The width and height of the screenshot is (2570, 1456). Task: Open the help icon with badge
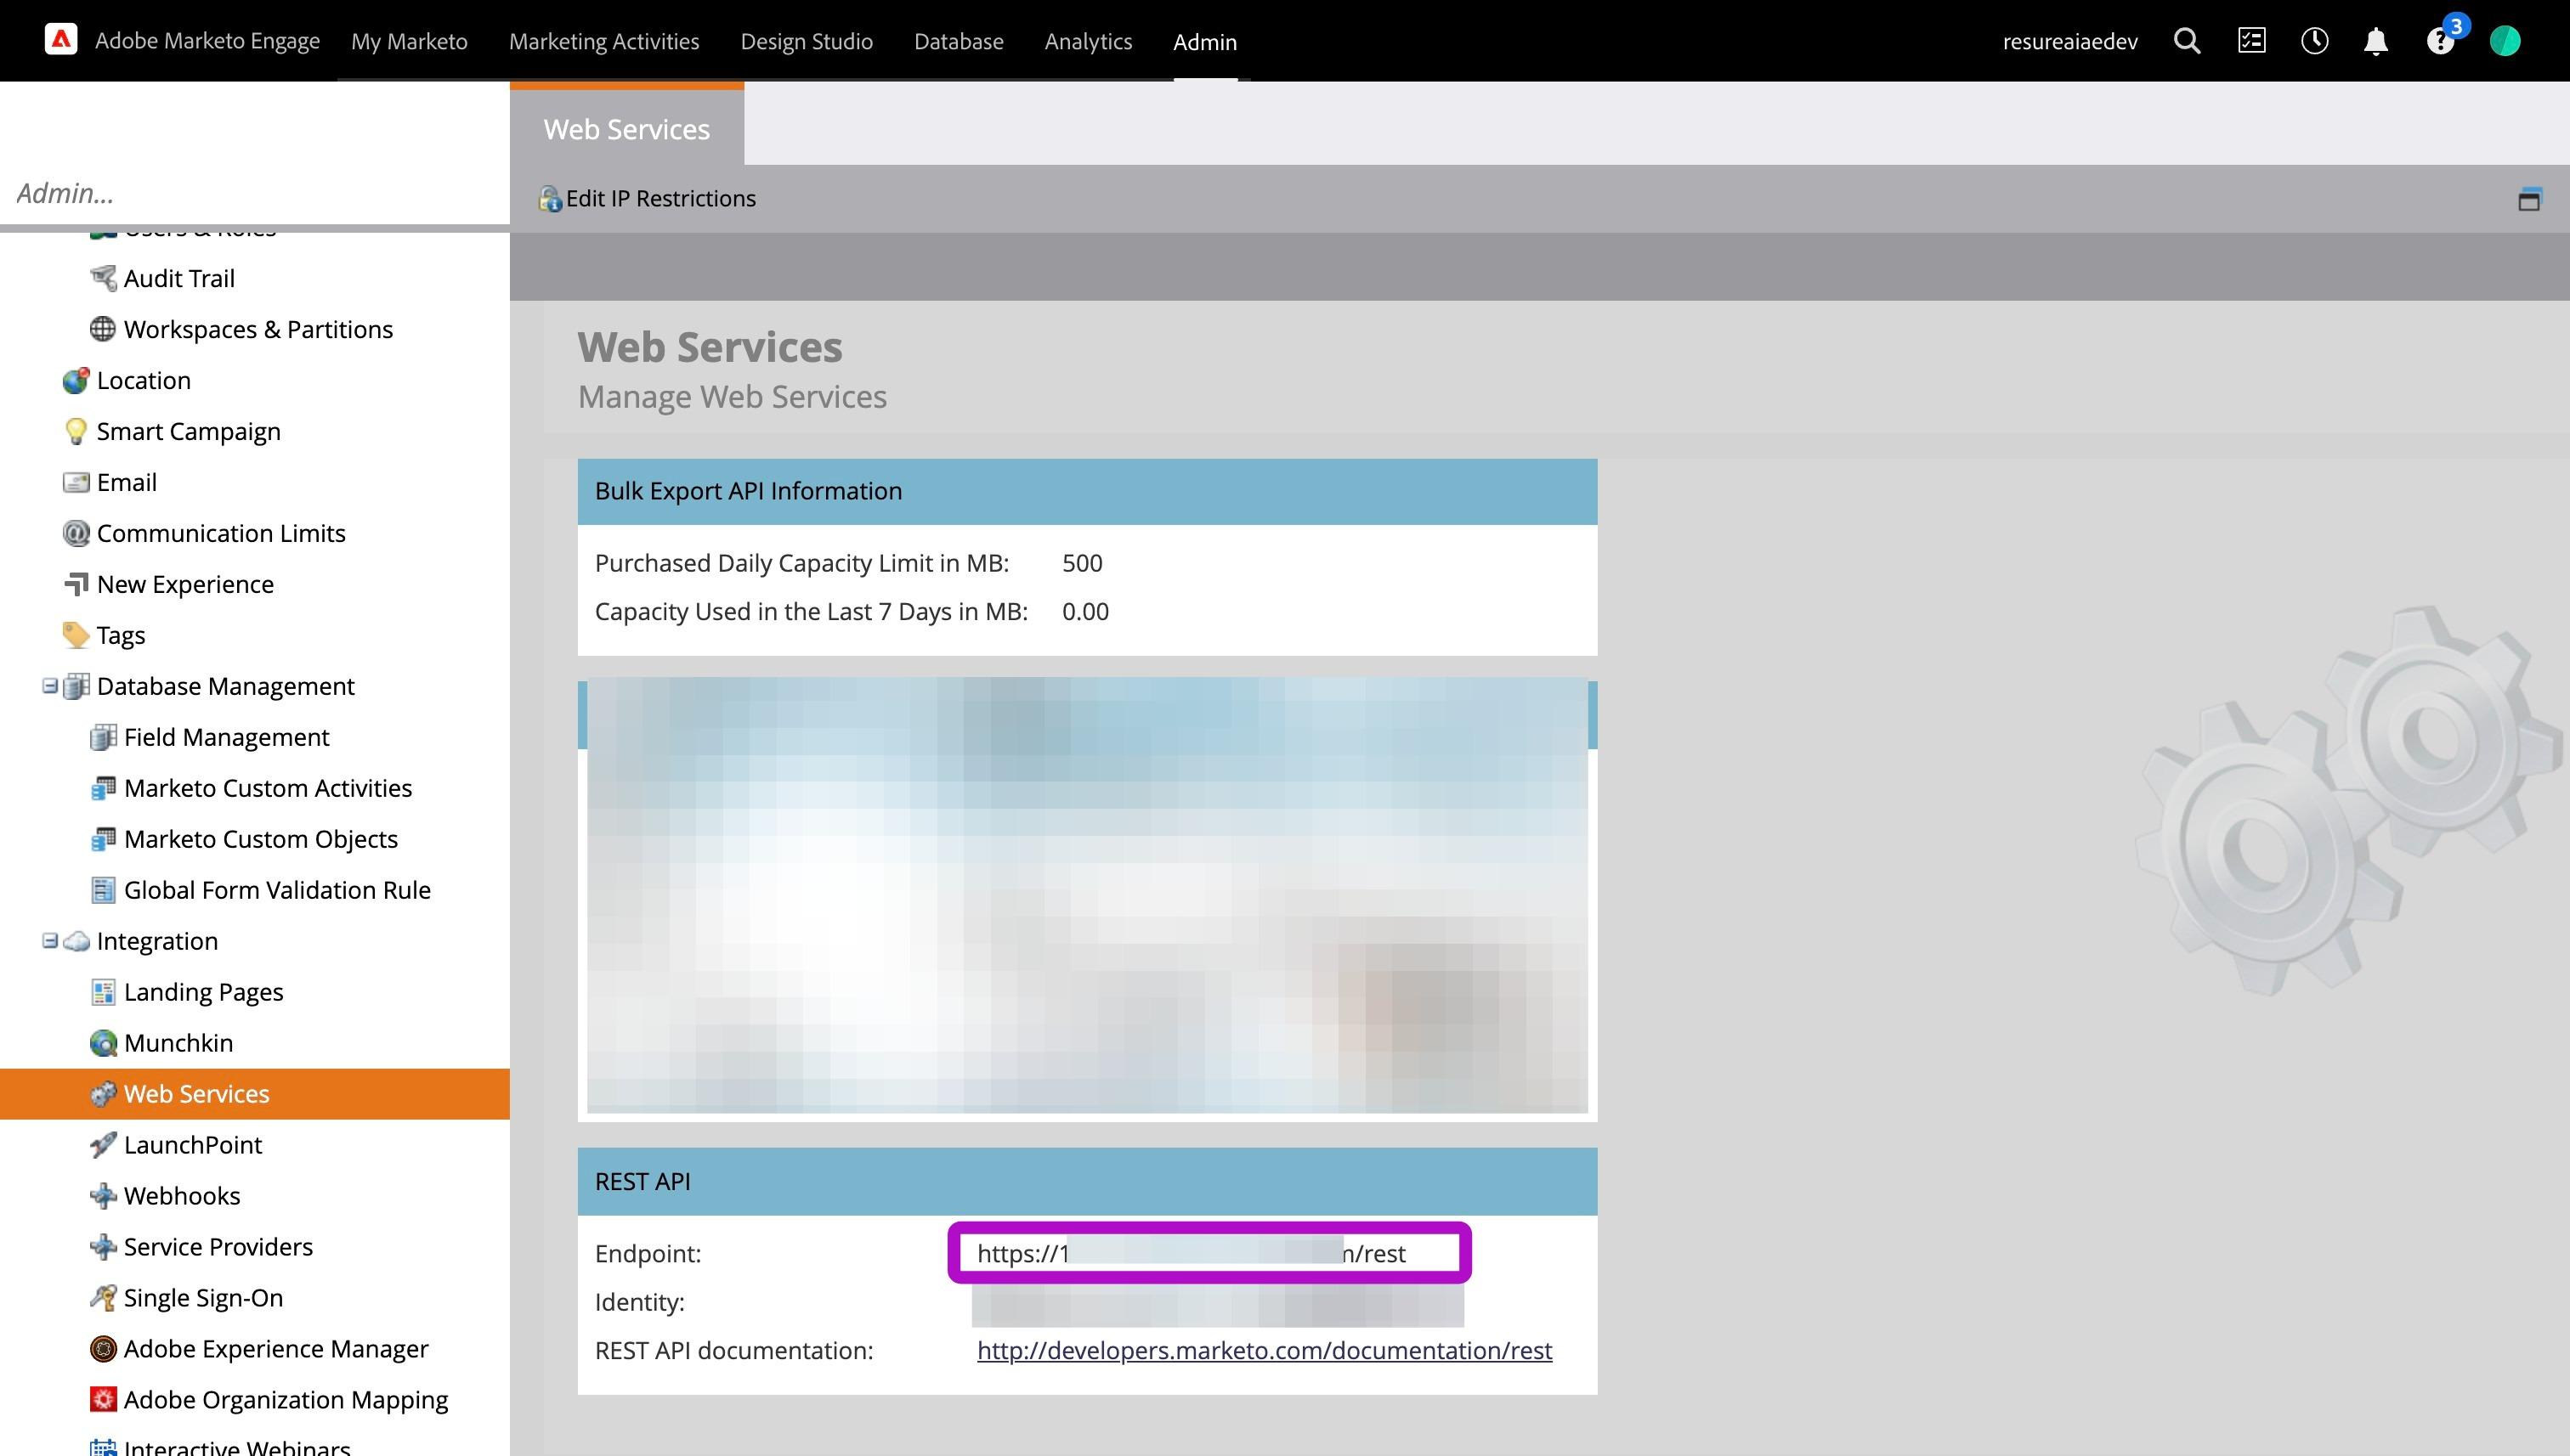pos(2440,41)
